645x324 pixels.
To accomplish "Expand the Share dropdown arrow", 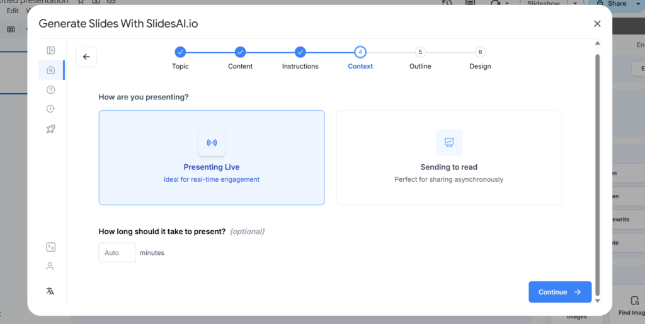I will pyautogui.click(x=639, y=4).
